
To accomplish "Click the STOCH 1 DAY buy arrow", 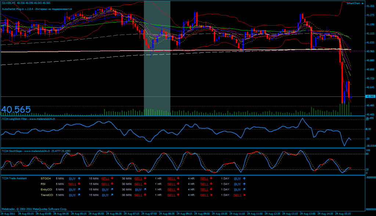I will click(x=244, y=178).
